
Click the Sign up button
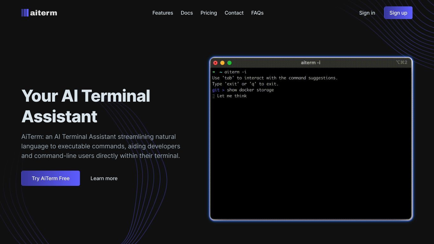[398, 13]
